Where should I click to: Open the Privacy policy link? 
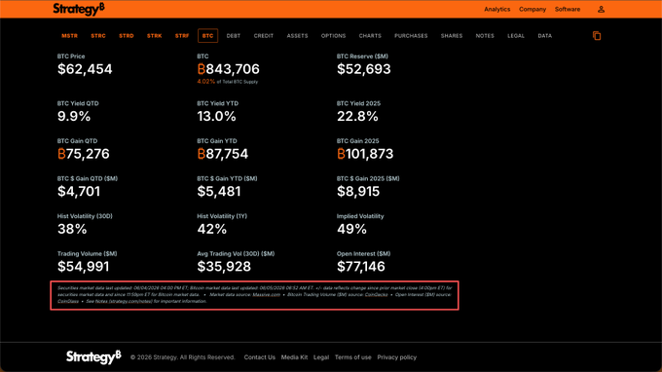[x=397, y=357]
